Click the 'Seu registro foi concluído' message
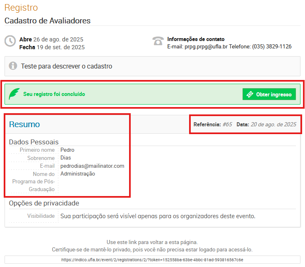Screen dimensions: 305x267 point(54,94)
